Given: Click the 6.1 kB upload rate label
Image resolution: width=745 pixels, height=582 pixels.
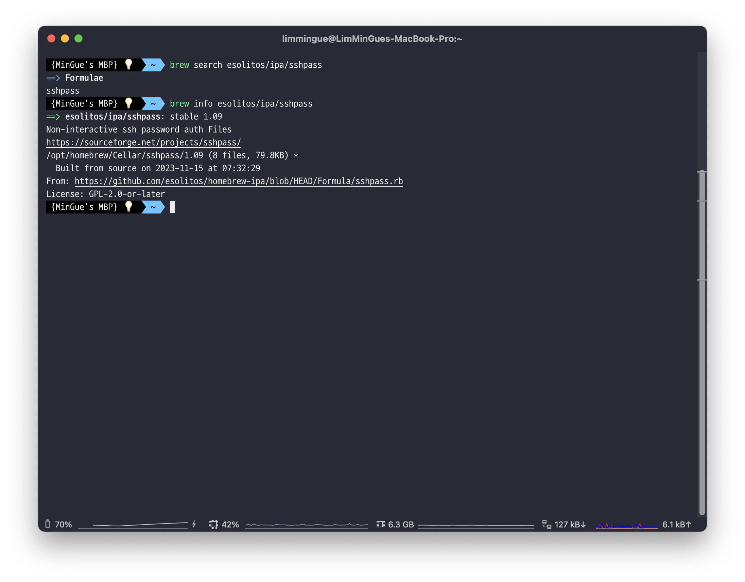Looking at the screenshot, I should coord(676,524).
